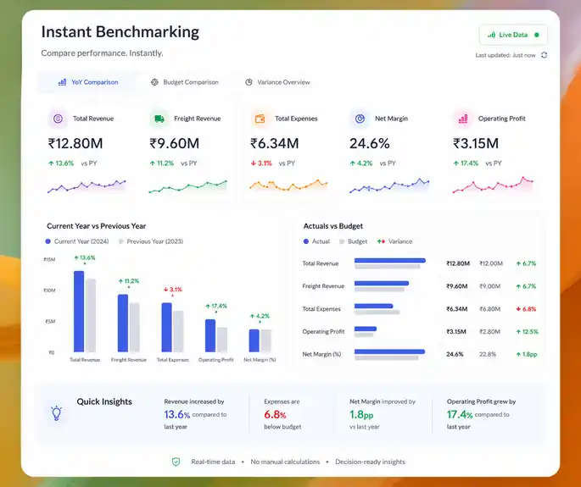Click the ₹6.34M Total Expenses value

click(x=274, y=143)
